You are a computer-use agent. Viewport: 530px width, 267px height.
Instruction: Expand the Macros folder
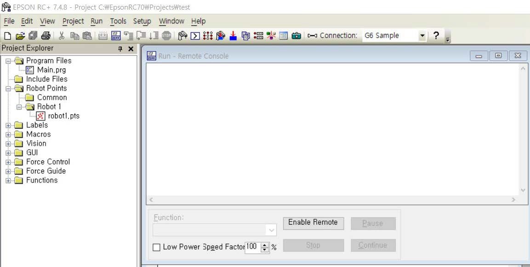pyautogui.click(x=8, y=135)
